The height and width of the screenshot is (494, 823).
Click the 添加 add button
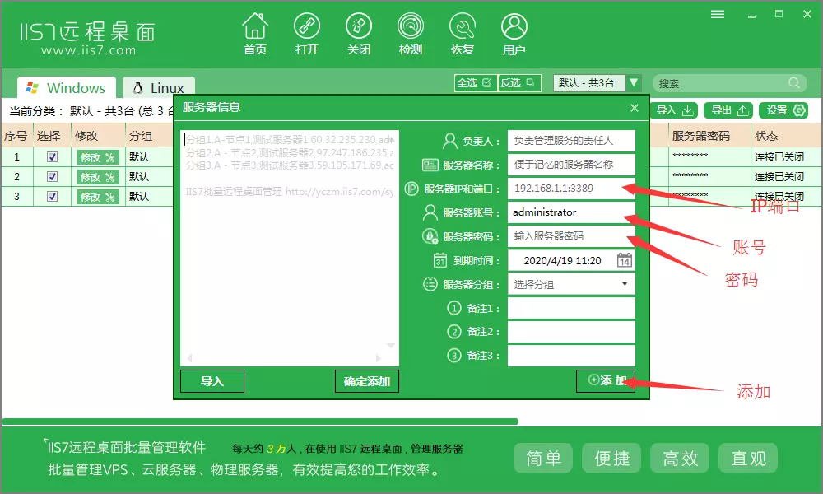pyautogui.click(x=606, y=380)
